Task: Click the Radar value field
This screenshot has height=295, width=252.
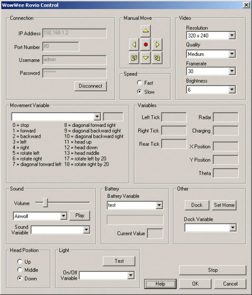Action: (226, 117)
